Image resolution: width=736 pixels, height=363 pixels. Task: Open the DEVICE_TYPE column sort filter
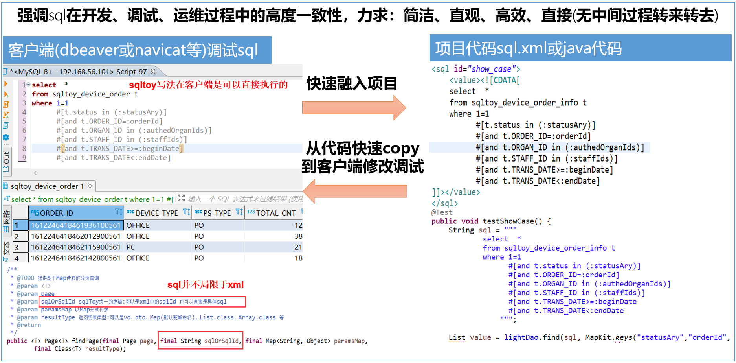pos(187,212)
